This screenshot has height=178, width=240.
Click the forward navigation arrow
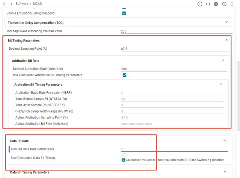pos(10,4)
